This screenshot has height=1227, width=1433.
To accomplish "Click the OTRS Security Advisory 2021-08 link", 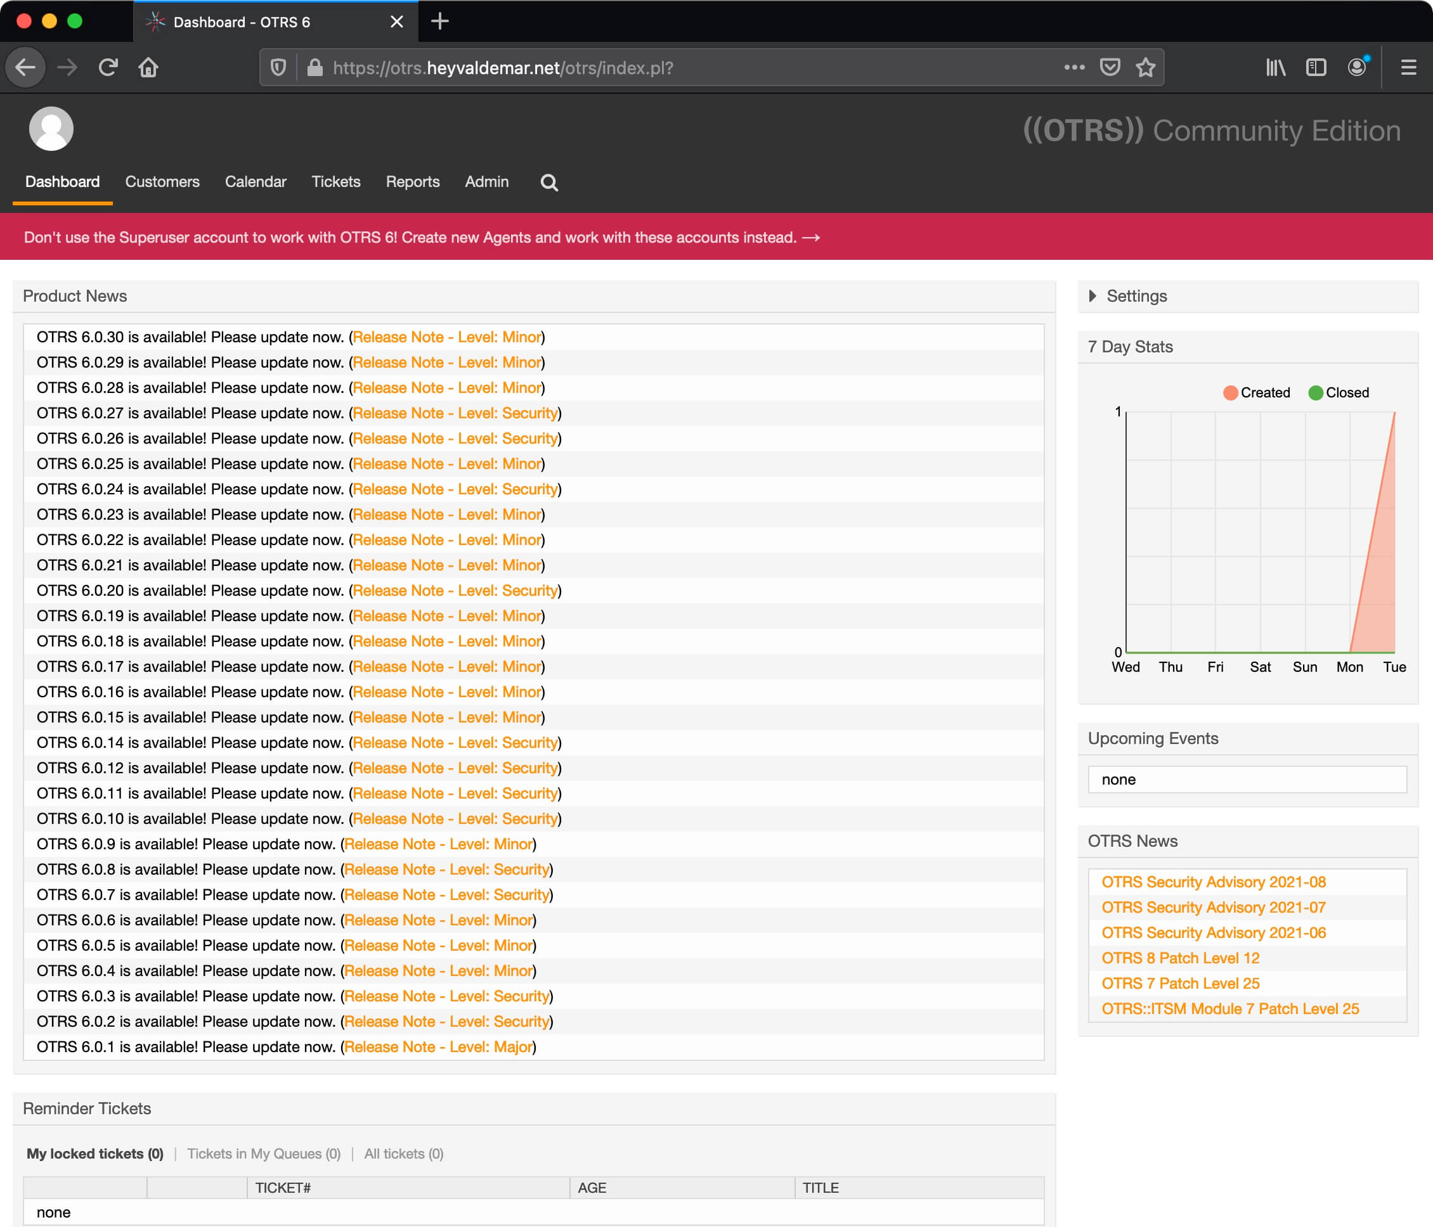I will coord(1214,882).
